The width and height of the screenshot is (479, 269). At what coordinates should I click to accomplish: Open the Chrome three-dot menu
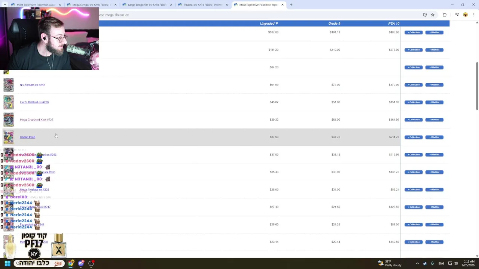[474, 15]
